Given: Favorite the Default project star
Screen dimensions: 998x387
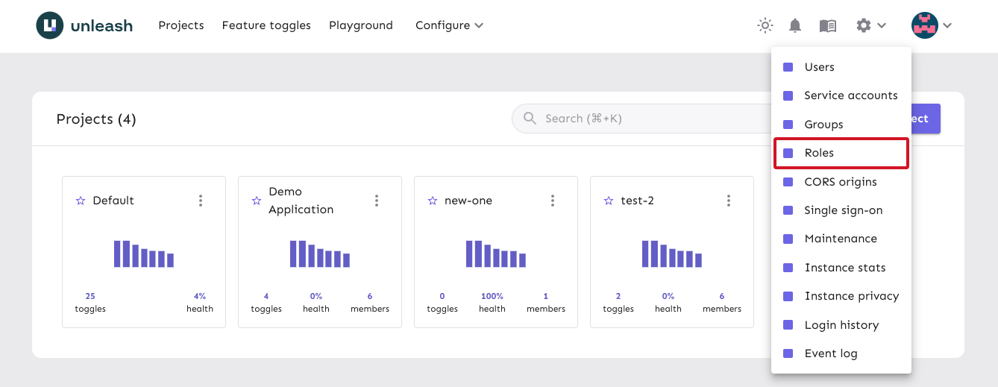Looking at the screenshot, I should click(81, 201).
